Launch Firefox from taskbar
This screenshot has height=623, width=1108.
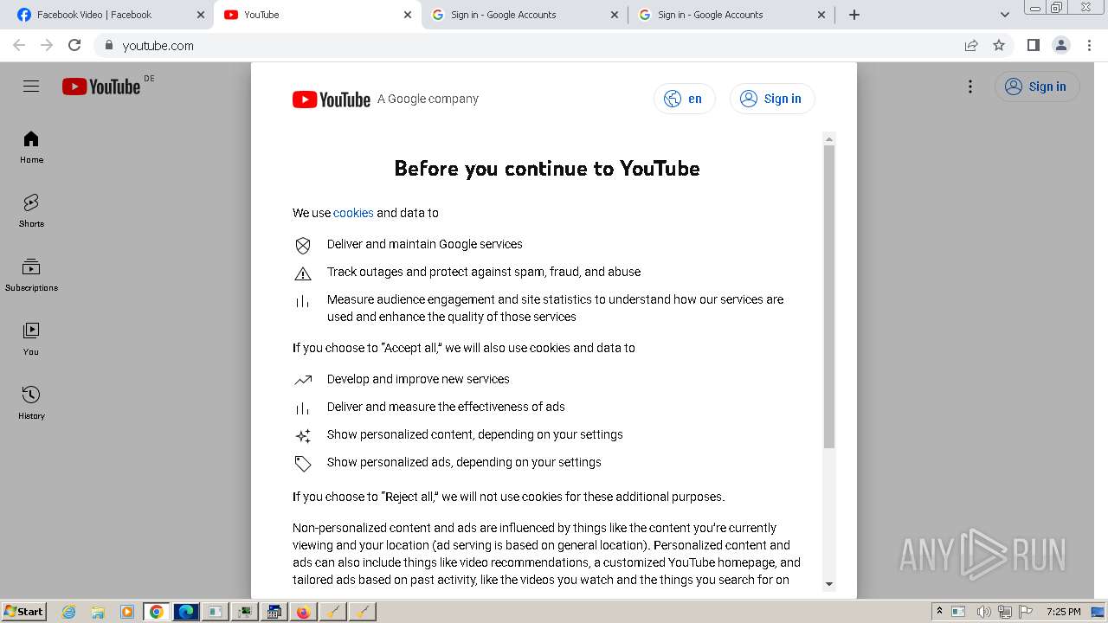coord(303,612)
